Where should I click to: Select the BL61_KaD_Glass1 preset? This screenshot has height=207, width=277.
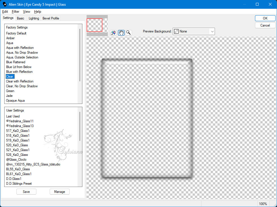point(19,174)
